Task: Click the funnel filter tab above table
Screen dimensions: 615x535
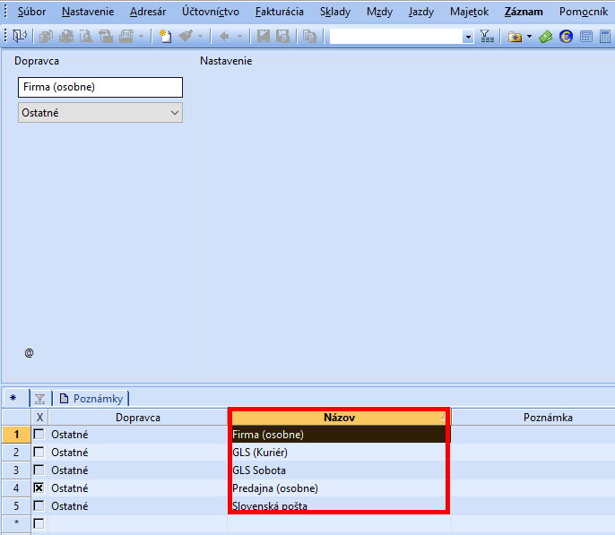Action: click(x=39, y=399)
